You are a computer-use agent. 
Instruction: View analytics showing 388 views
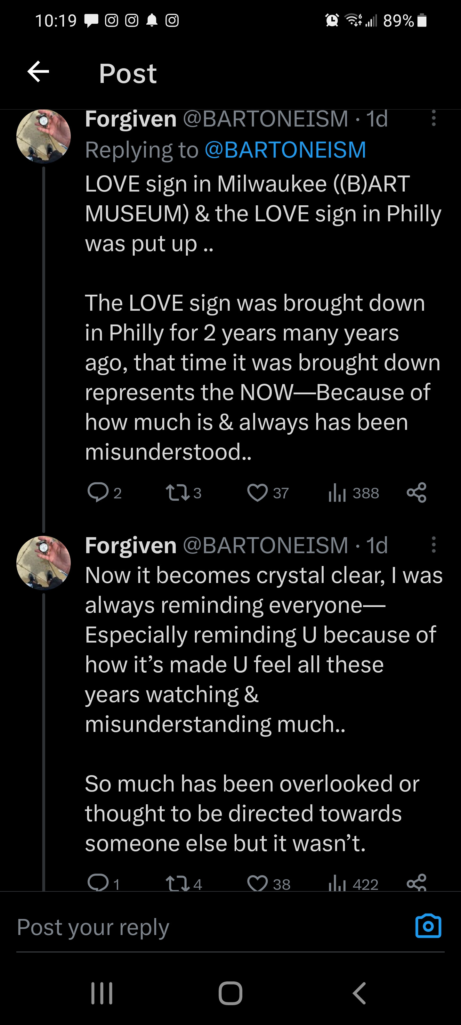337,493
